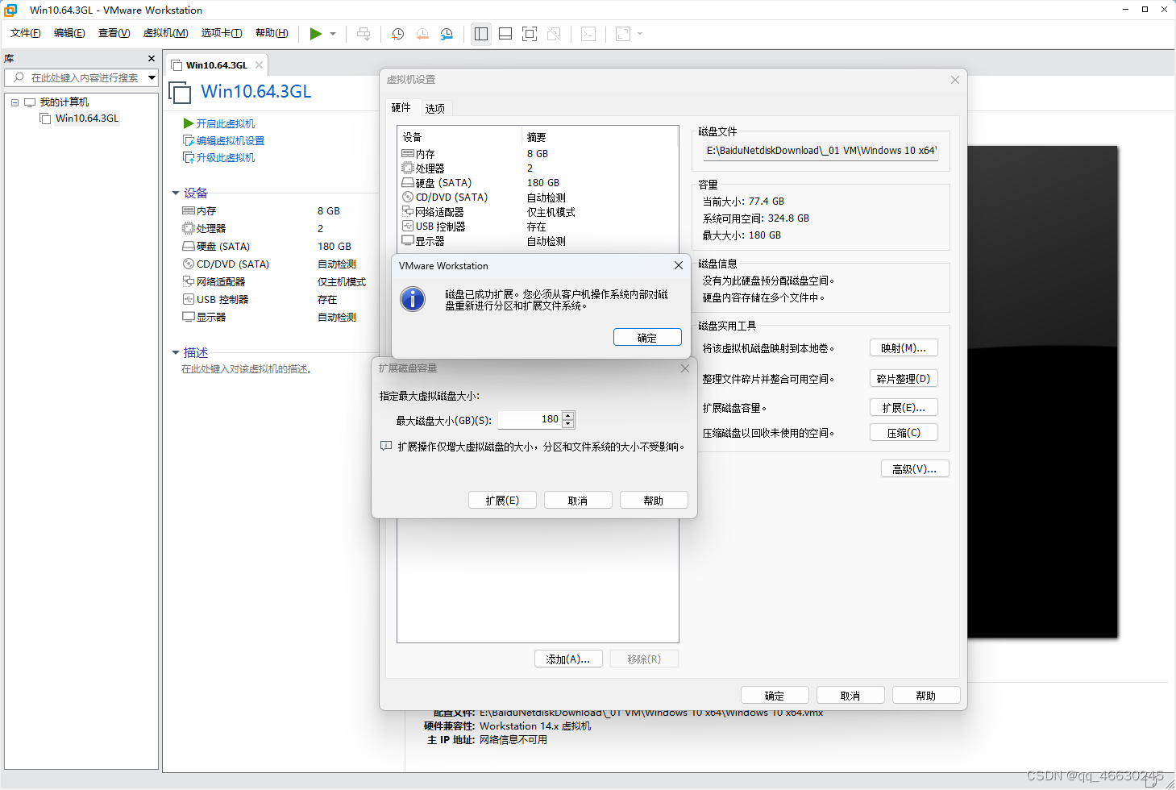Click the console view toolbar icon
This screenshot has height=790, width=1176.
pos(588,34)
